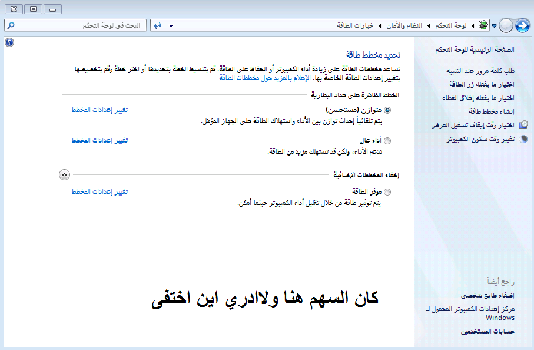Open "تغيير وقت سكون الكمبيوتر" link
The height and width of the screenshot is (350, 534).
(480, 140)
